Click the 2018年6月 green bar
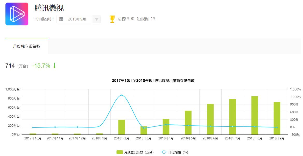The height and width of the screenshot is (156, 303). pos(210,119)
